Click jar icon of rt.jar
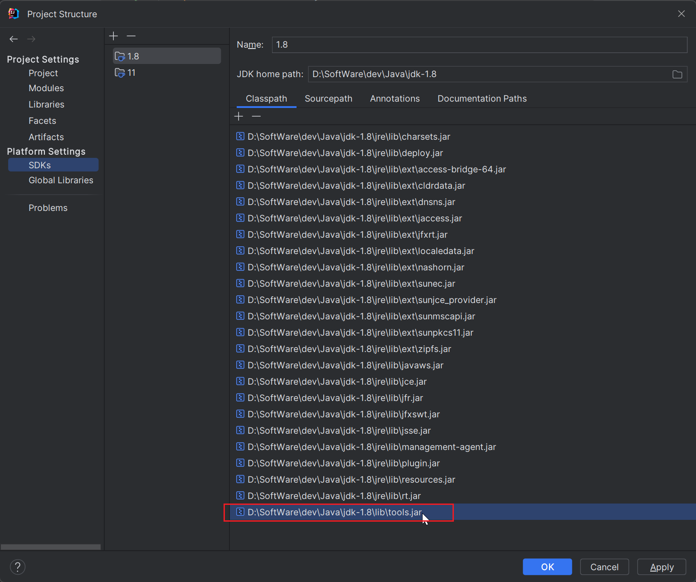This screenshot has height=582, width=696. (240, 495)
